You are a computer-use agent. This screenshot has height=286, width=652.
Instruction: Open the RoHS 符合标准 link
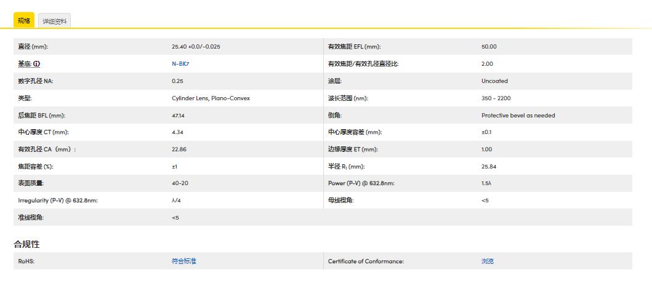tap(183, 261)
